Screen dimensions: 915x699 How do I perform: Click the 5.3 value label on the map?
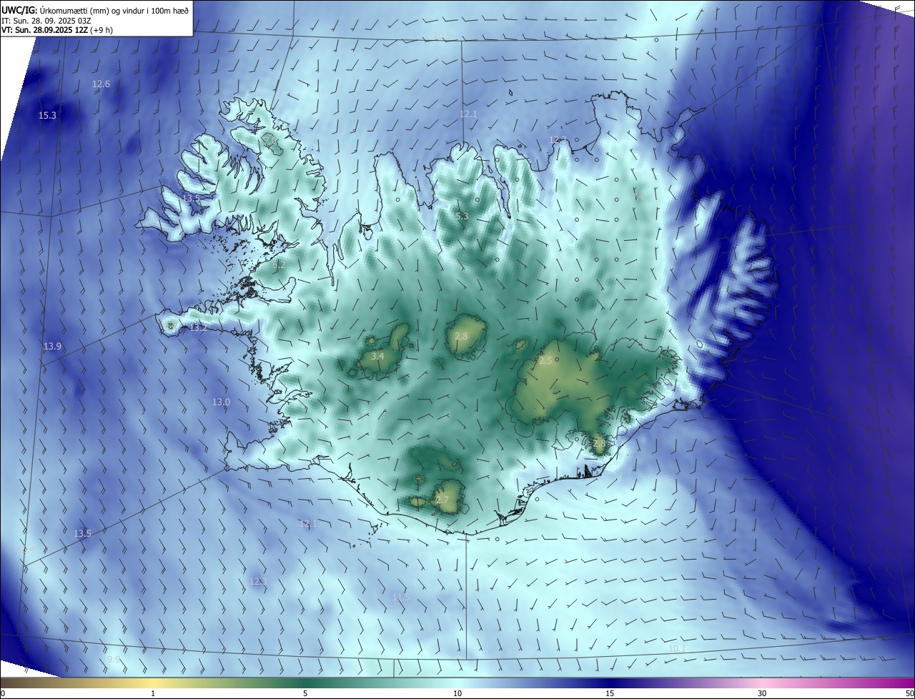coord(462,216)
